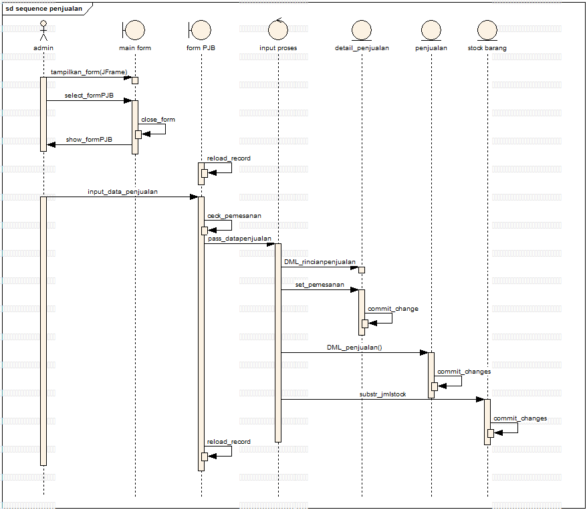Select the input_data_penjualan message label

[x=122, y=190]
